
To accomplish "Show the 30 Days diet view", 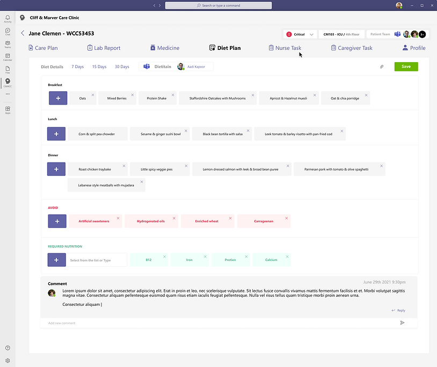I will pyautogui.click(x=122, y=67).
